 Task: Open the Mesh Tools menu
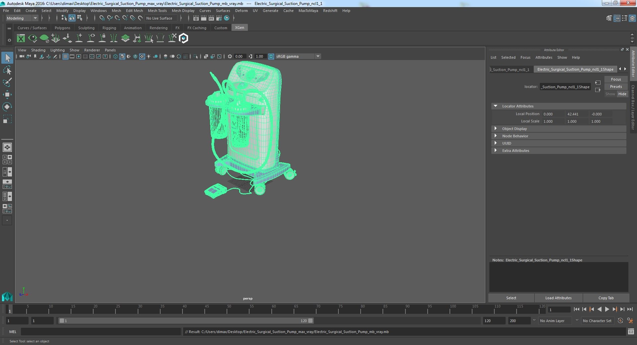[157, 11]
